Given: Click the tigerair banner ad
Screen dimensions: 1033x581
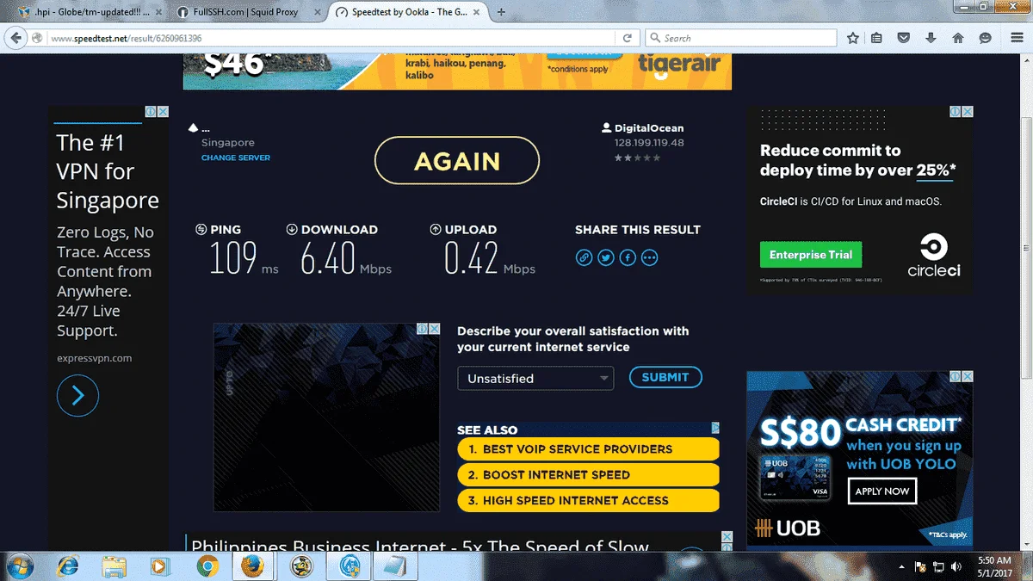Looking at the screenshot, I should [x=457, y=71].
